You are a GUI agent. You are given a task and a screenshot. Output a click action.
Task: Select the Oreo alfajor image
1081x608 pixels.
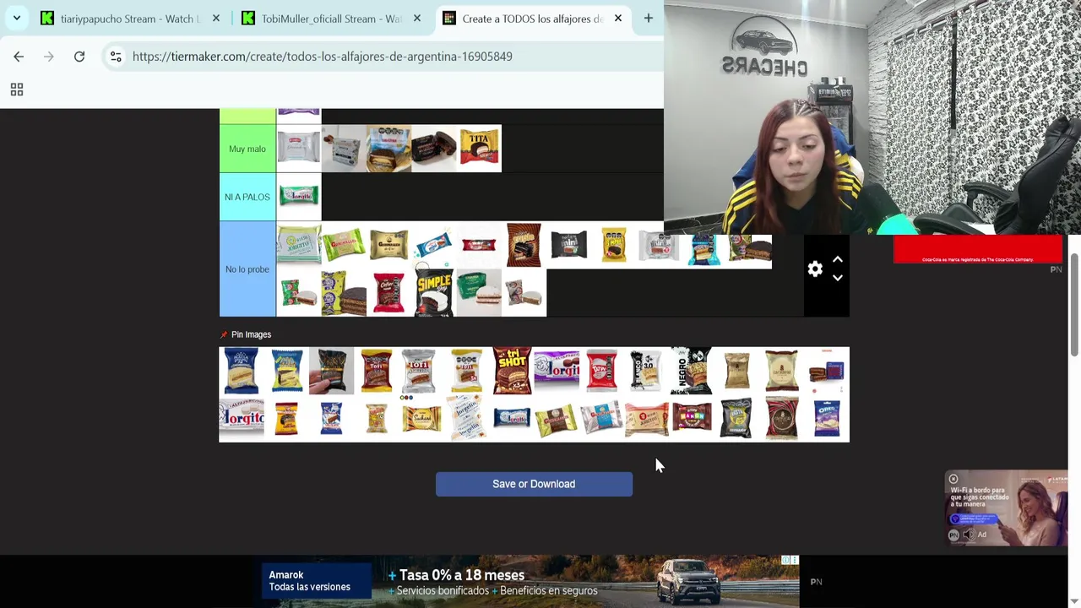click(x=827, y=418)
